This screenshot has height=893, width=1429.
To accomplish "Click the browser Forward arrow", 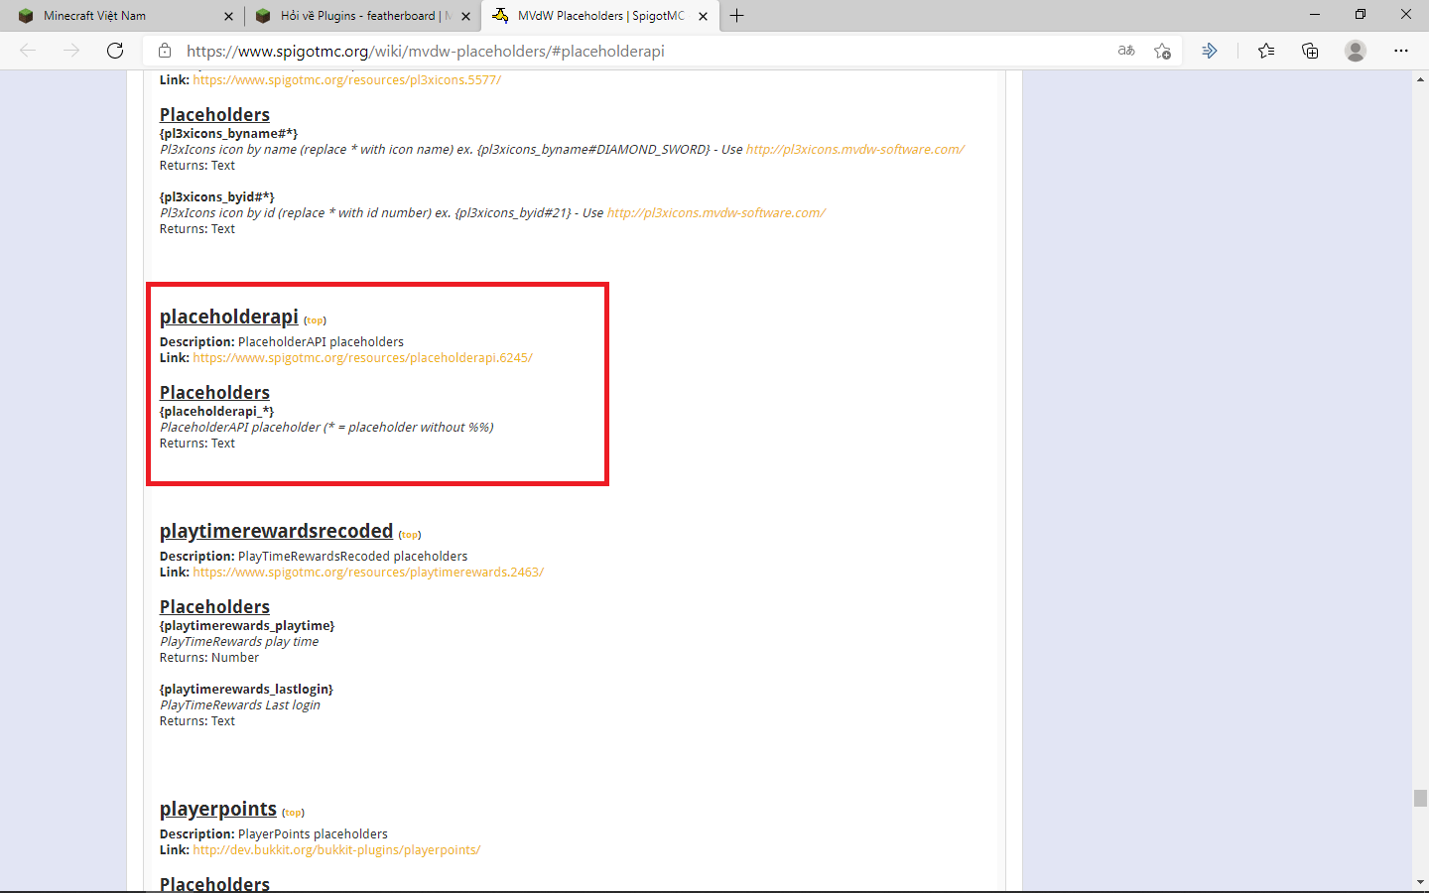I will point(71,51).
